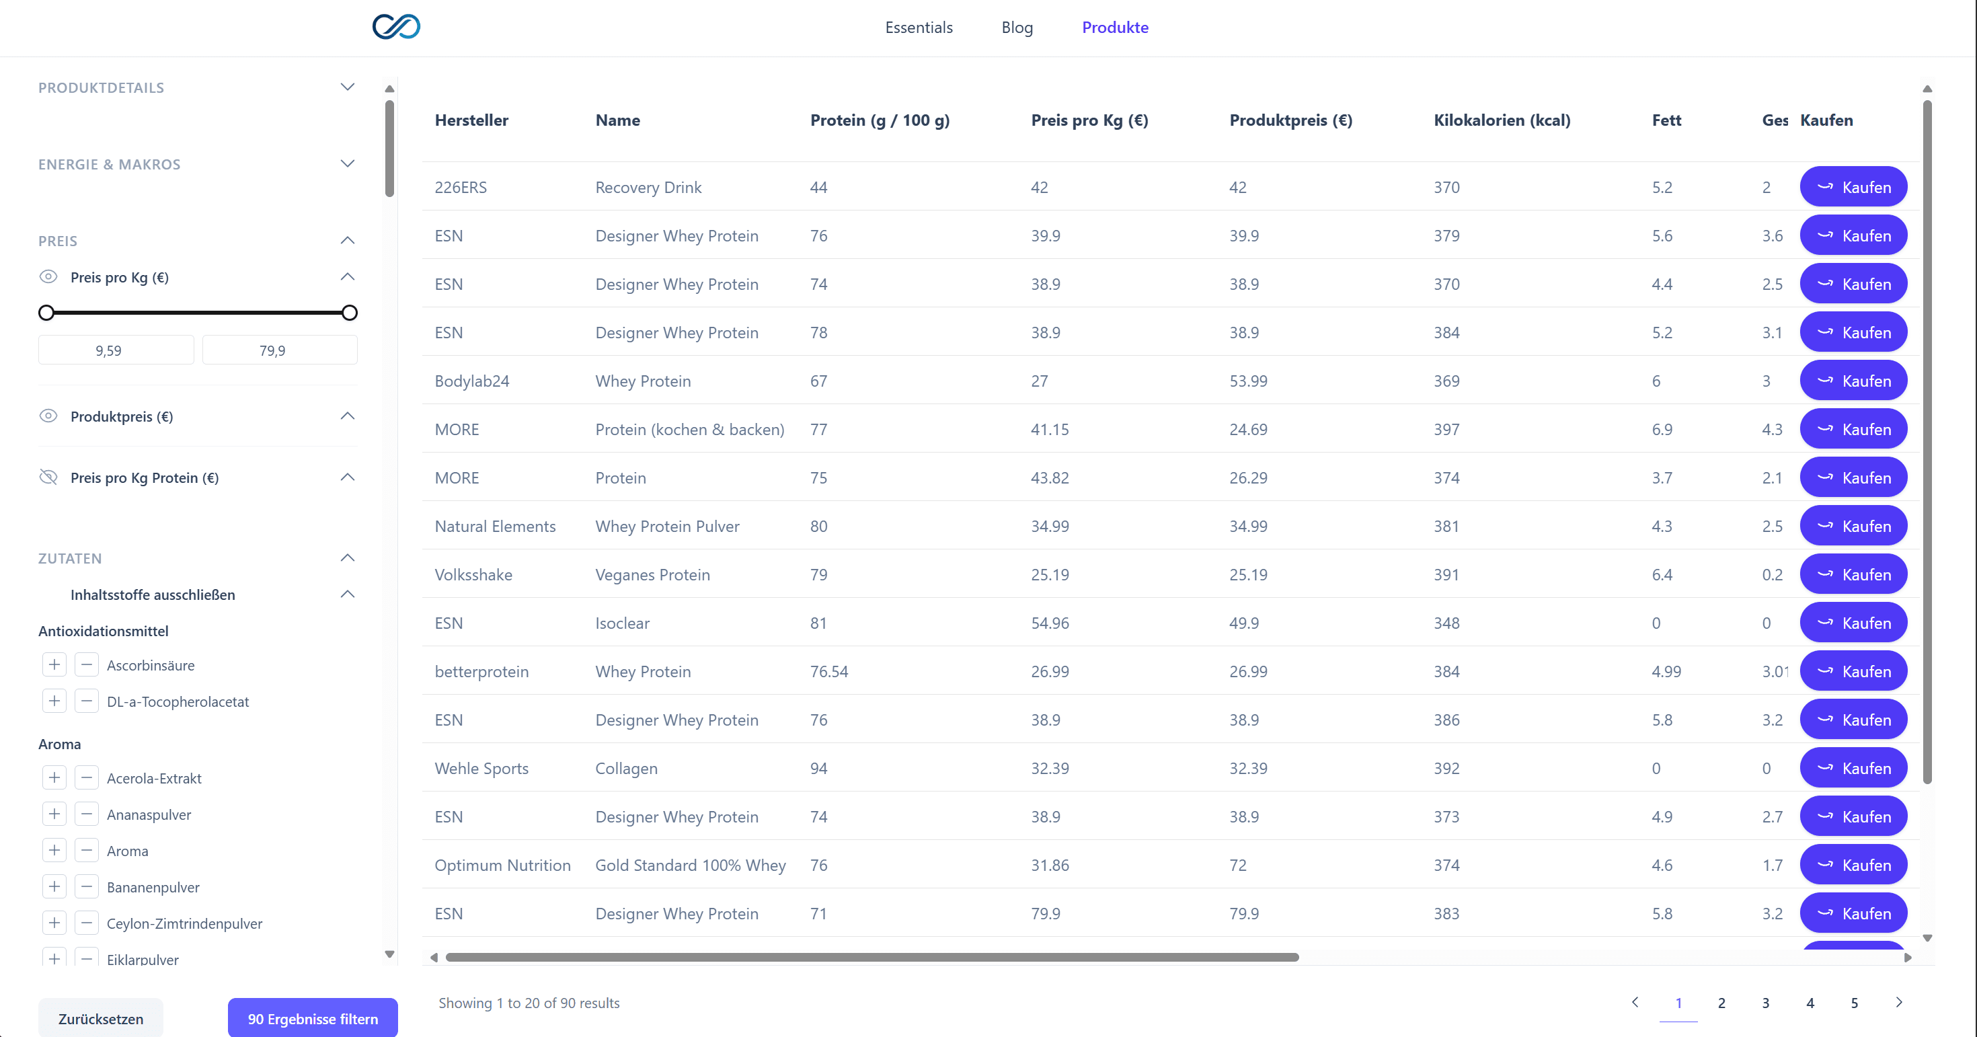Toggle Produktpreis column visibility eye
The width and height of the screenshot is (1977, 1037).
coord(48,415)
